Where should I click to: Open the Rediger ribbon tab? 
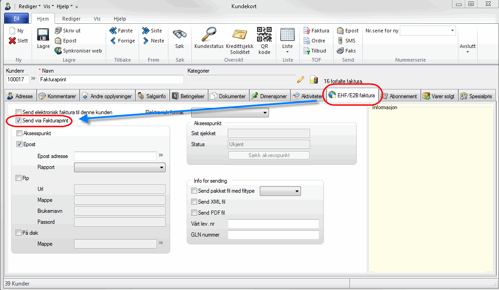71,19
